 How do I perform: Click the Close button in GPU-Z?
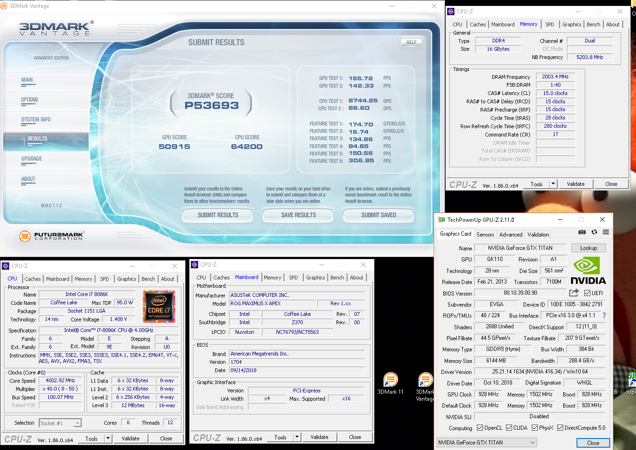coord(593,443)
